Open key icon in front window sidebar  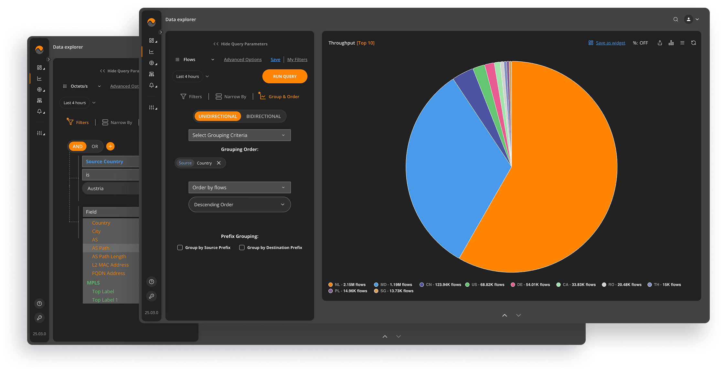pyautogui.click(x=152, y=296)
